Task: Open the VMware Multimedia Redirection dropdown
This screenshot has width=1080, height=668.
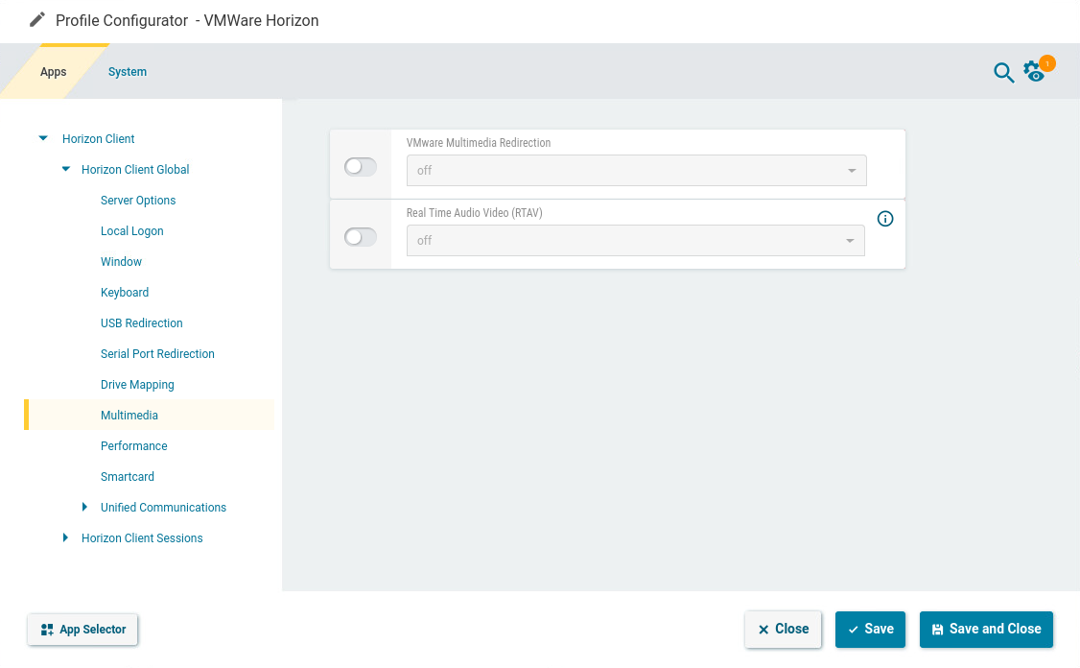Action: click(x=637, y=170)
